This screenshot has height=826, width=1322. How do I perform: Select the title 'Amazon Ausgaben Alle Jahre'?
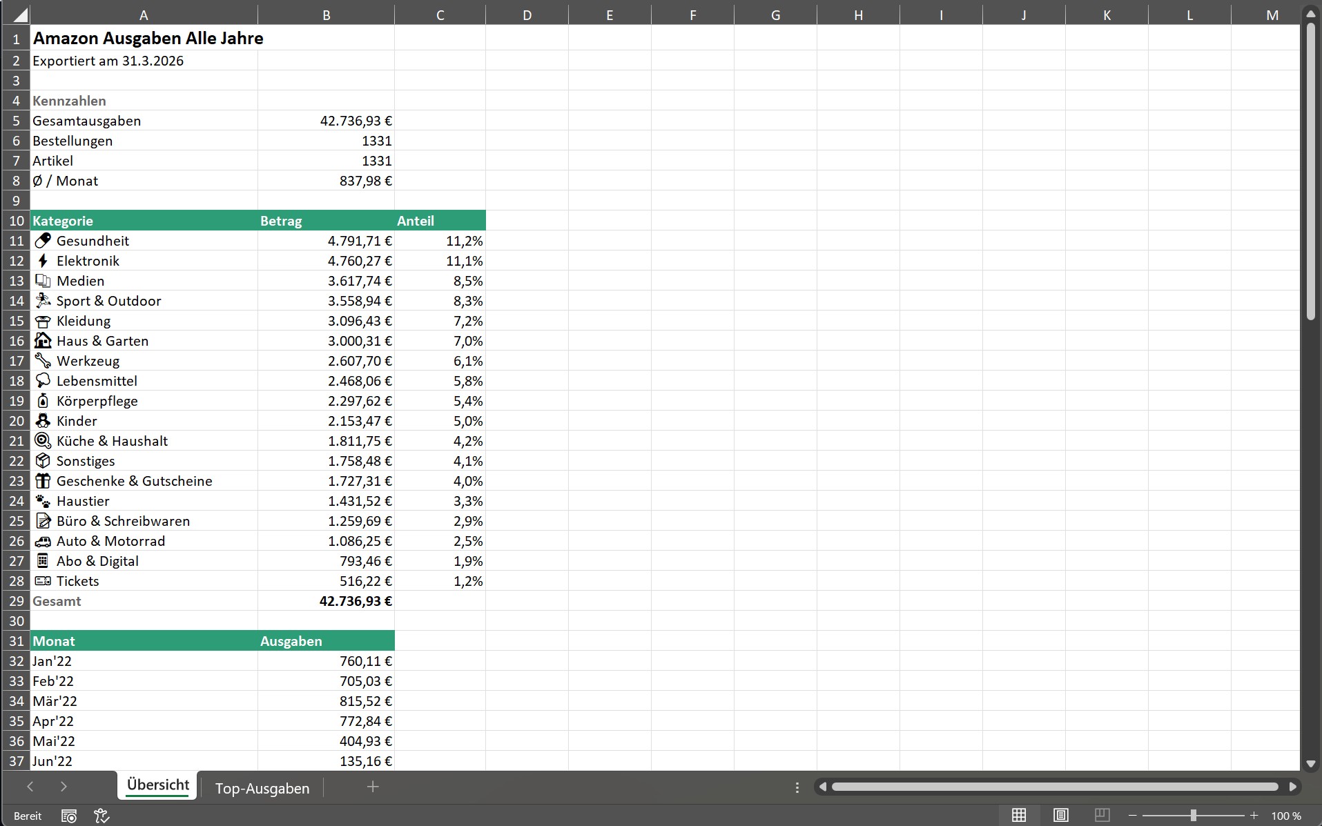pyautogui.click(x=148, y=38)
